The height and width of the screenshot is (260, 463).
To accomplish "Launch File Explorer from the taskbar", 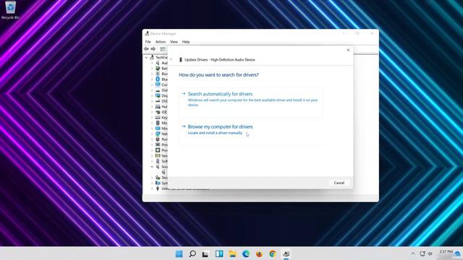I will tap(232, 253).
